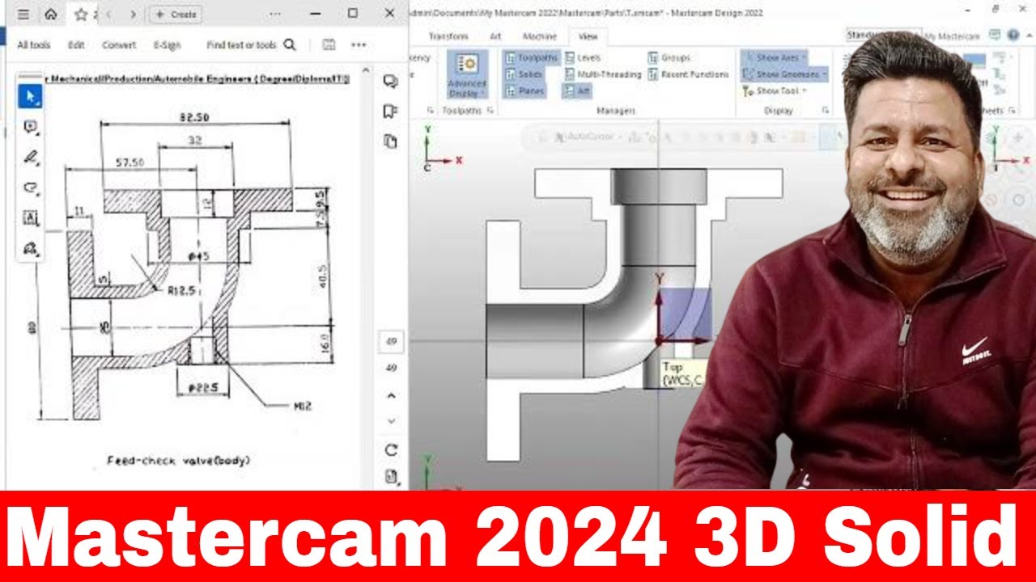Open the Pages thumbnails panel icon
This screenshot has width=1036, height=582.
click(x=391, y=141)
